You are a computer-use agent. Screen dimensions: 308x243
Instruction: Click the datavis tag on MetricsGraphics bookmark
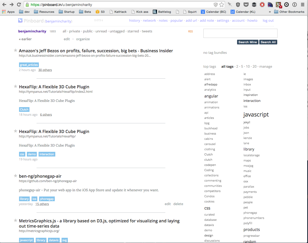pos(54,240)
